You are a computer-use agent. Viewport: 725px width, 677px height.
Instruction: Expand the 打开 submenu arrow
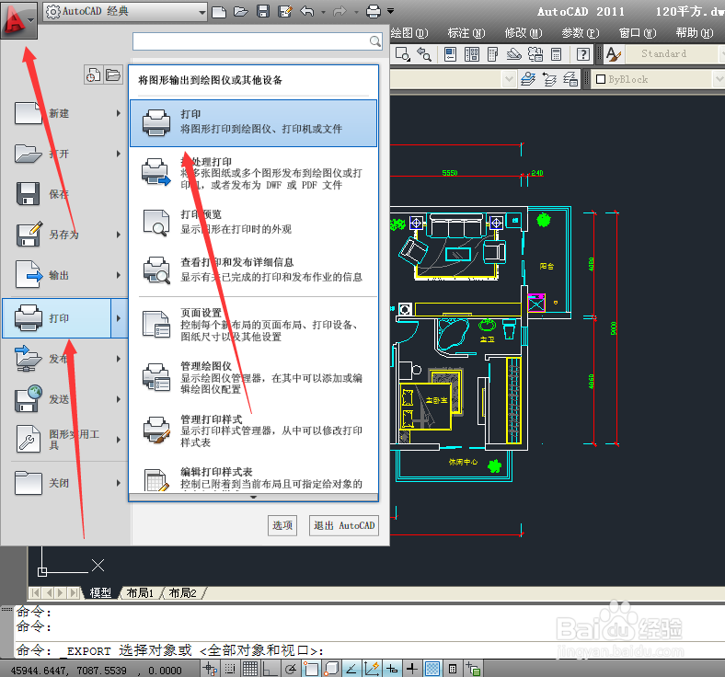(119, 154)
